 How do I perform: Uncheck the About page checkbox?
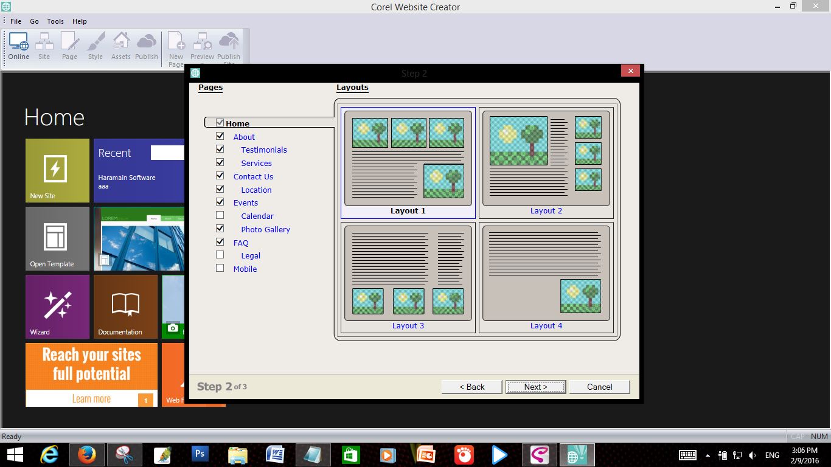[x=220, y=136]
